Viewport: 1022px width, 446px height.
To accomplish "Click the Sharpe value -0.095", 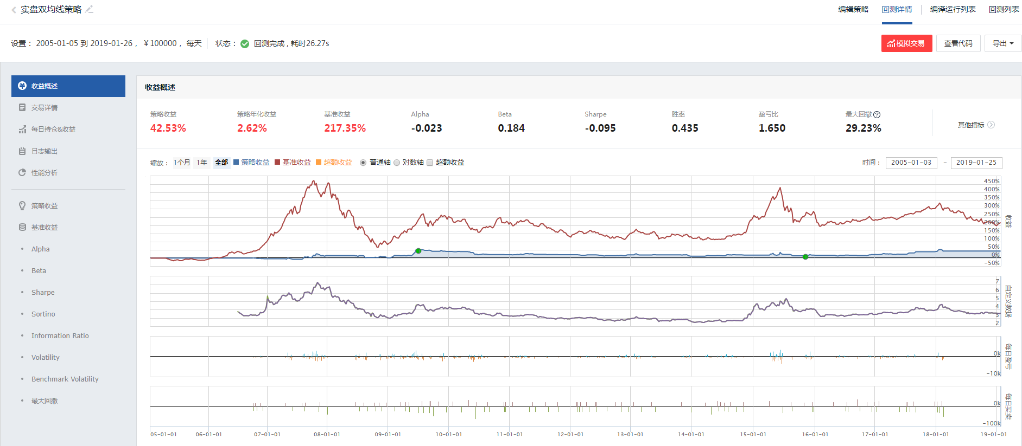I will (x=600, y=128).
